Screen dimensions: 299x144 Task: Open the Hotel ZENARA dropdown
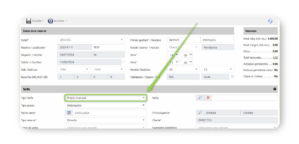91,40
